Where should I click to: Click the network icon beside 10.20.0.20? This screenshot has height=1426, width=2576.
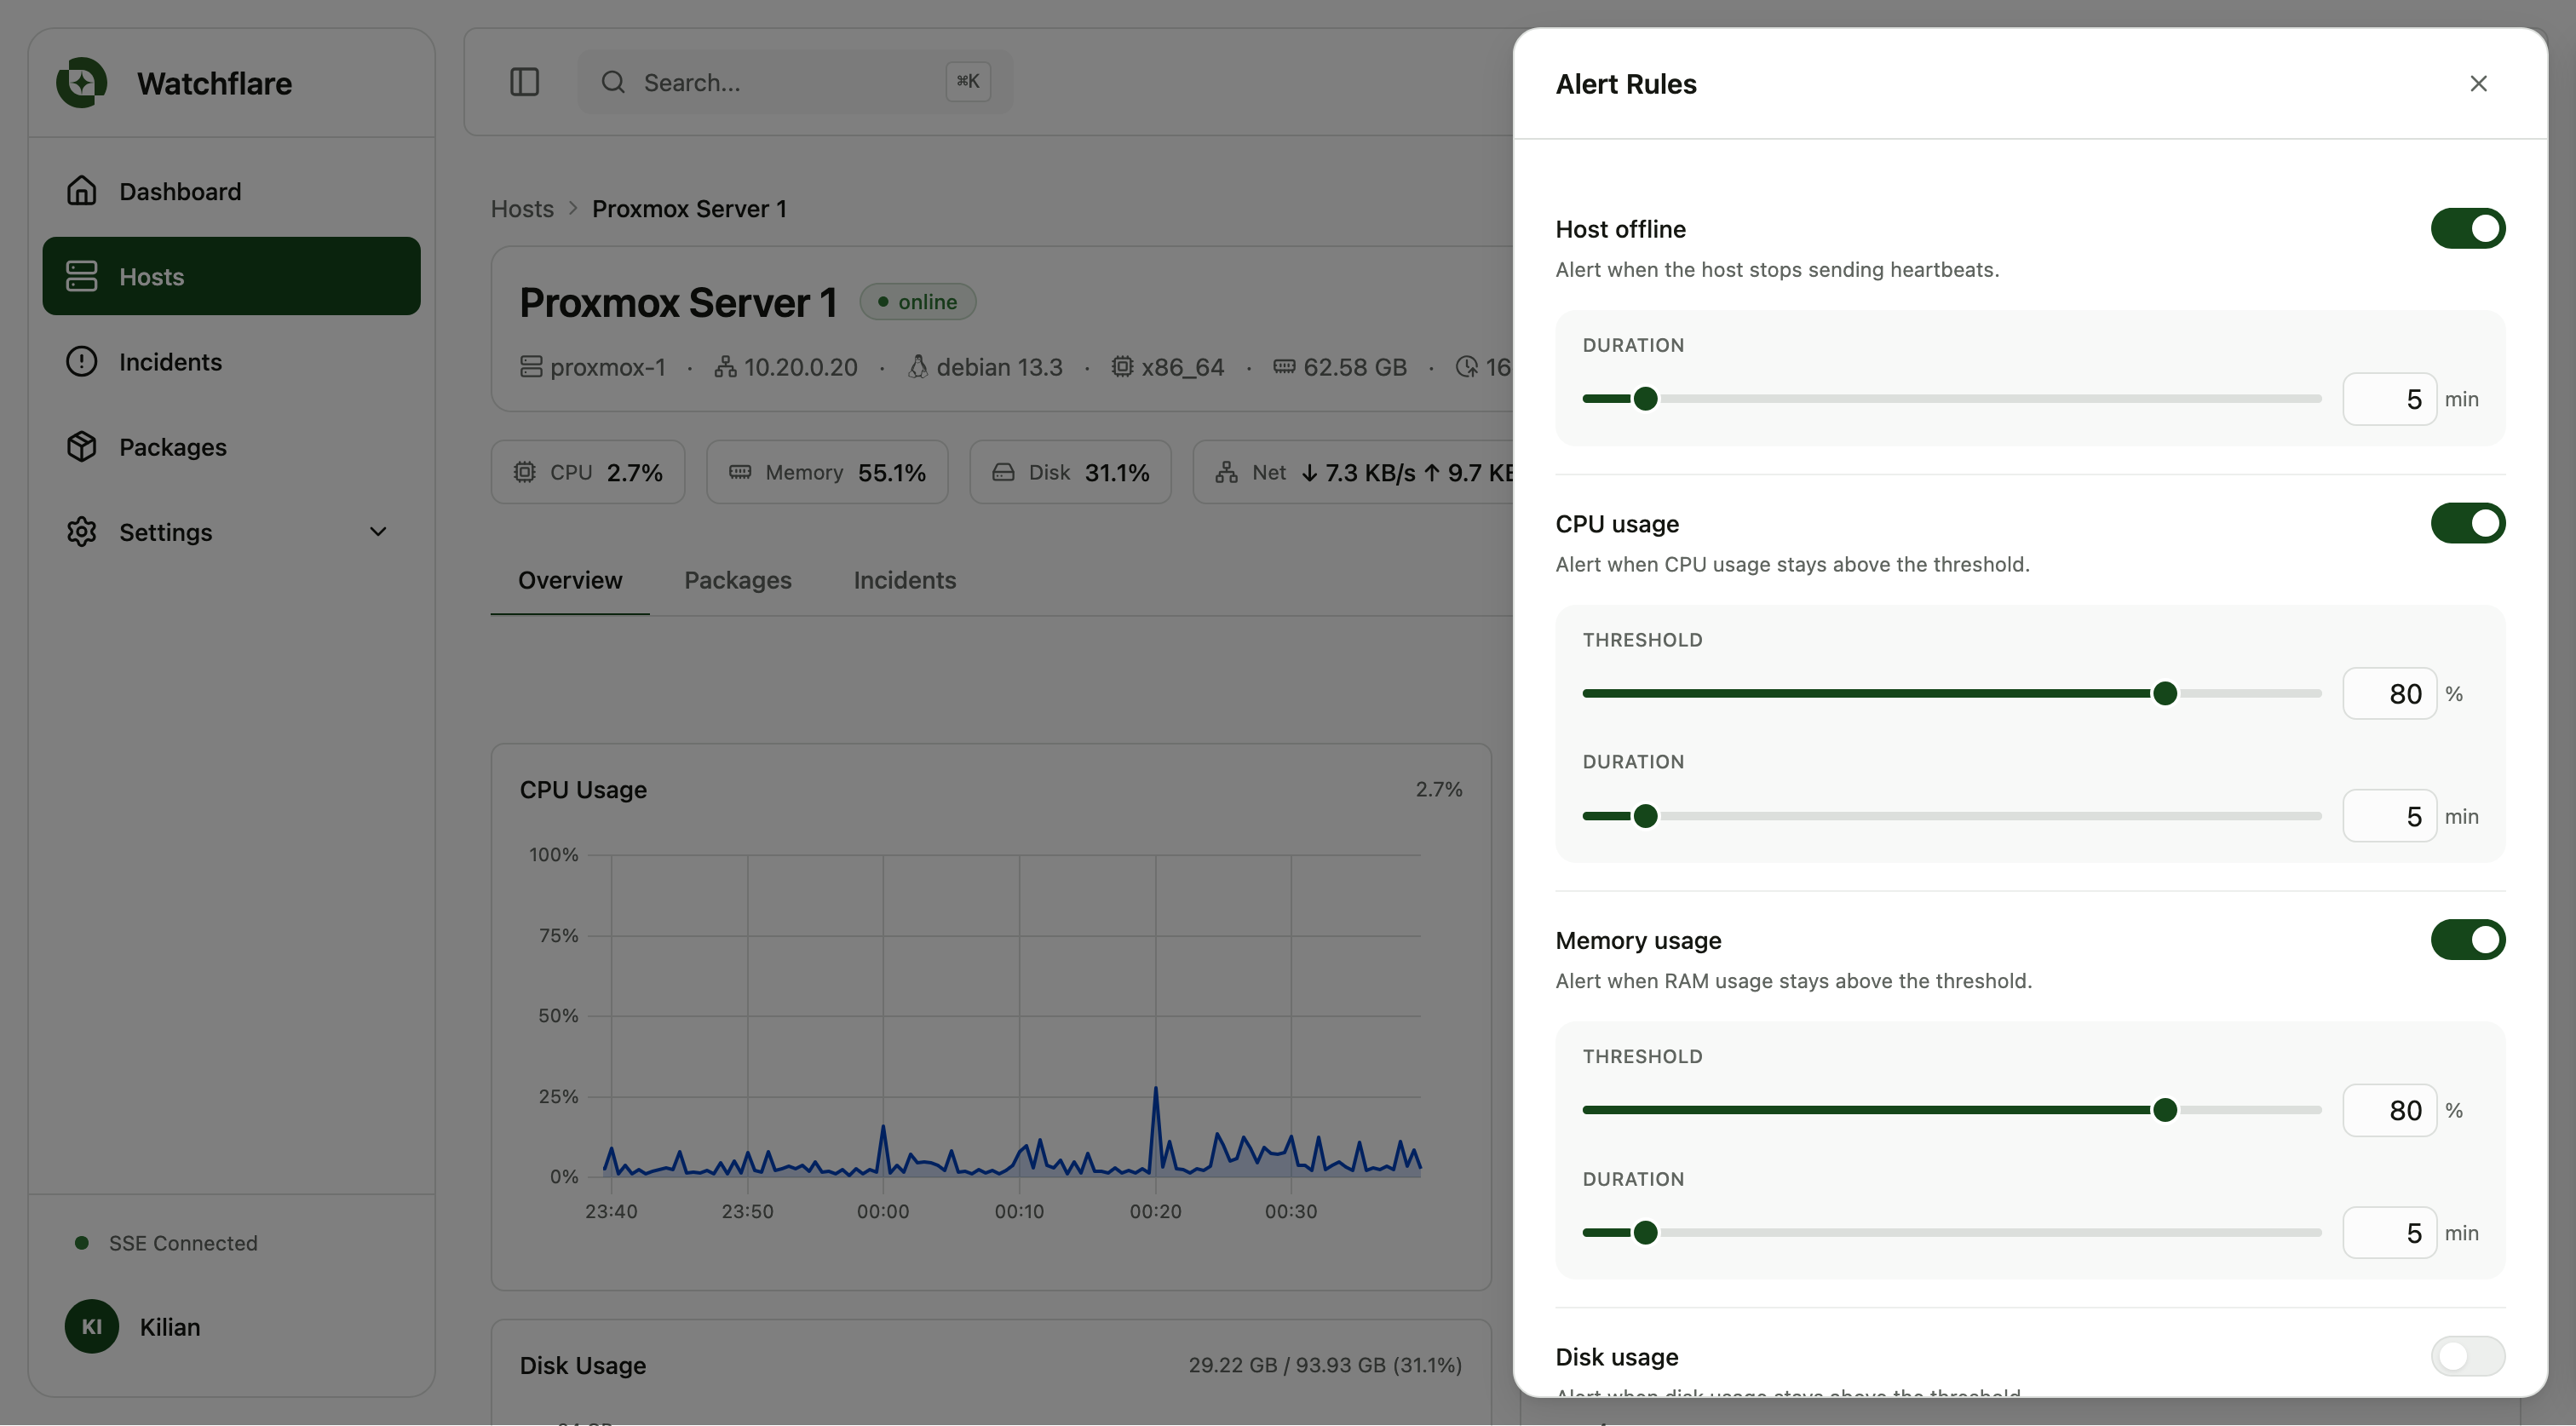[725, 367]
